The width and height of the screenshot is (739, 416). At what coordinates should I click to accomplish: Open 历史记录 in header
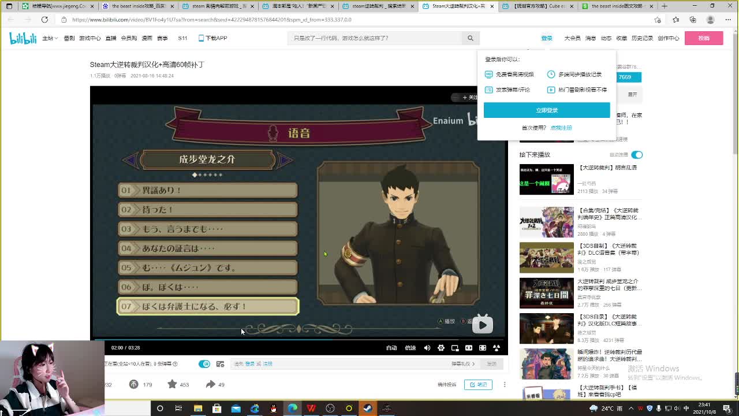(x=642, y=38)
